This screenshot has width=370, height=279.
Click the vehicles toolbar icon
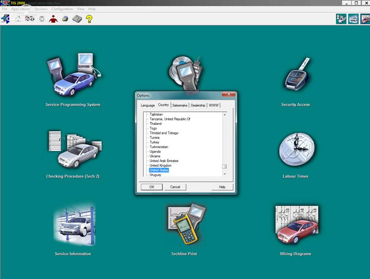coord(30,18)
